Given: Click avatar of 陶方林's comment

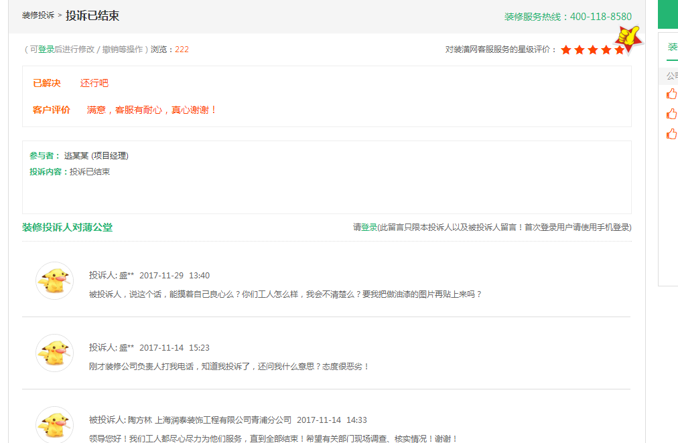Looking at the screenshot, I should coord(54,424).
